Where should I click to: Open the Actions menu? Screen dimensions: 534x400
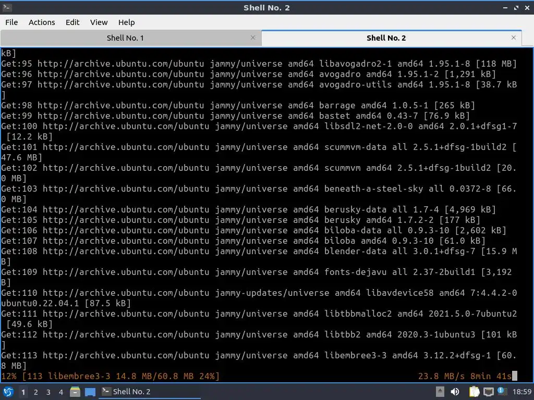[42, 22]
